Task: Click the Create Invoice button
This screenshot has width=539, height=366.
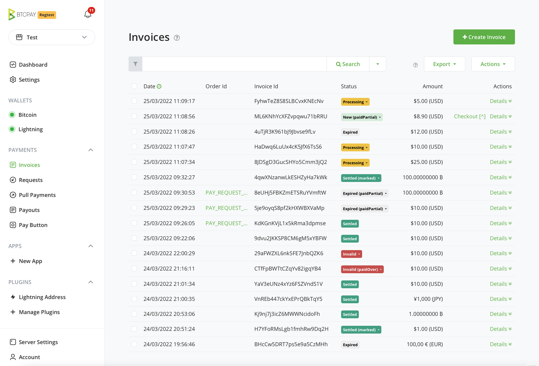Action: [x=484, y=37]
